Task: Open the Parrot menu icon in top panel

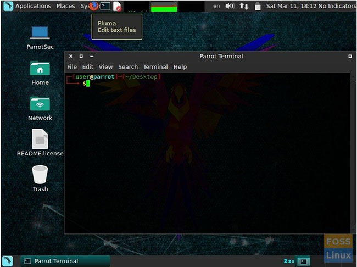Action: point(8,6)
